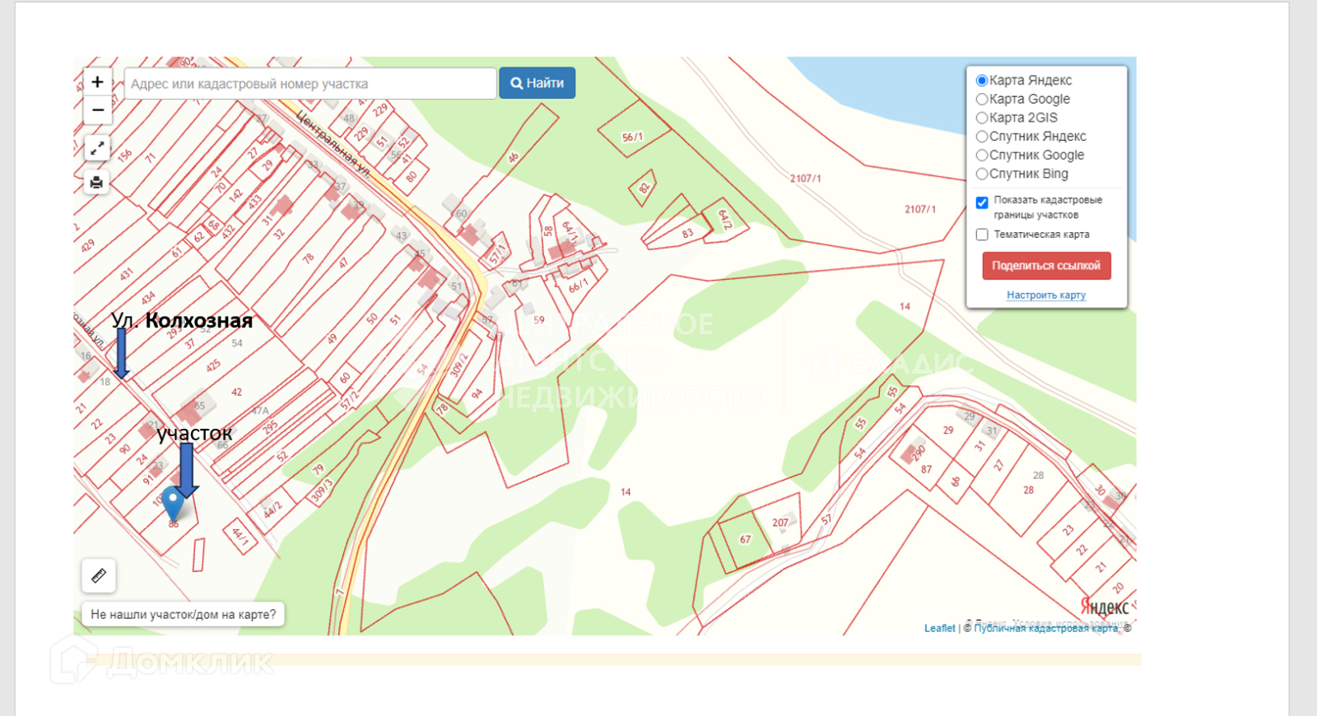
Task: Click Поделиться ссылкой button
Action: tap(1046, 266)
